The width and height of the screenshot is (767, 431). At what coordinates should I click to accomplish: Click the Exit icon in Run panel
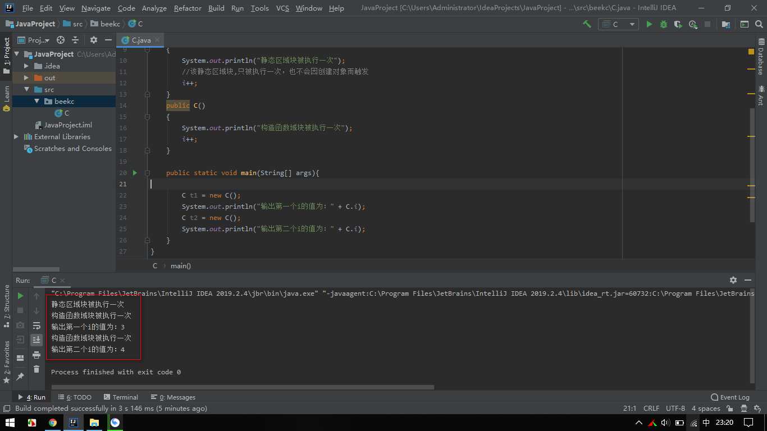tap(20, 340)
